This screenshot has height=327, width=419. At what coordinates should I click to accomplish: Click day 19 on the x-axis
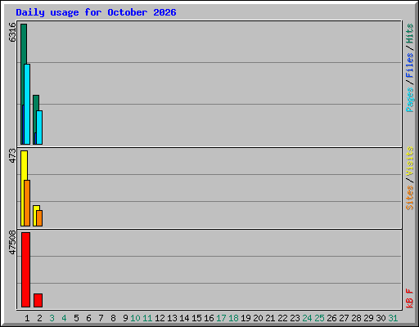click(246, 318)
